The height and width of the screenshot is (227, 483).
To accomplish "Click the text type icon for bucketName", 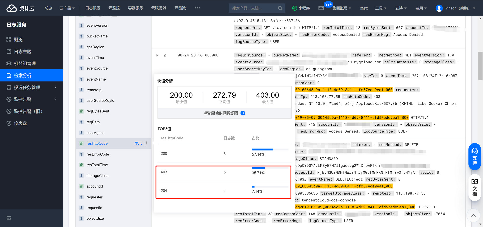I will (x=81, y=36).
